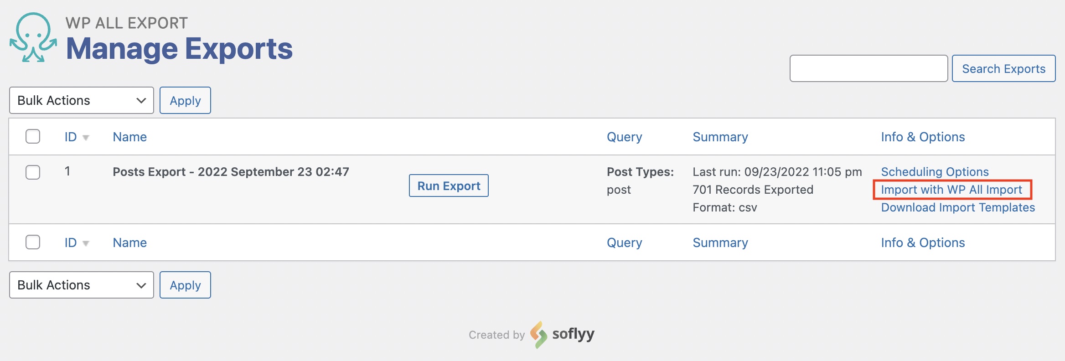Click the WP All Export octopus logo

click(x=33, y=37)
